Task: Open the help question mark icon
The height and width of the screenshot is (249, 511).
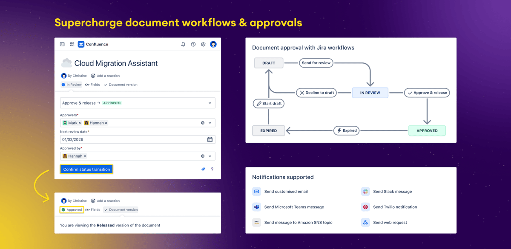Action: [x=193, y=44]
